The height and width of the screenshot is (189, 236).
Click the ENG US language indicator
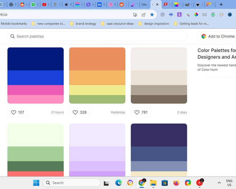pos(229,183)
